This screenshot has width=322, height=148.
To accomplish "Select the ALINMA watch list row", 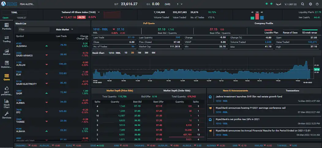I will [52, 102].
